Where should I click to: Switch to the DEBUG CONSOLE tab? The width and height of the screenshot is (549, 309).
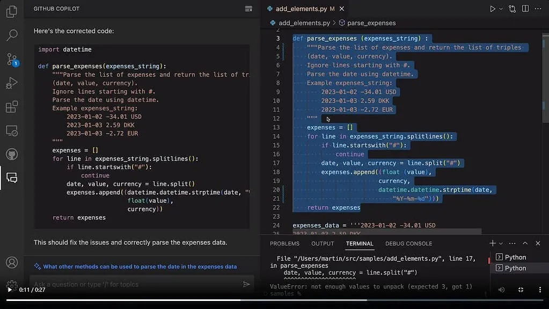coord(408,244)
